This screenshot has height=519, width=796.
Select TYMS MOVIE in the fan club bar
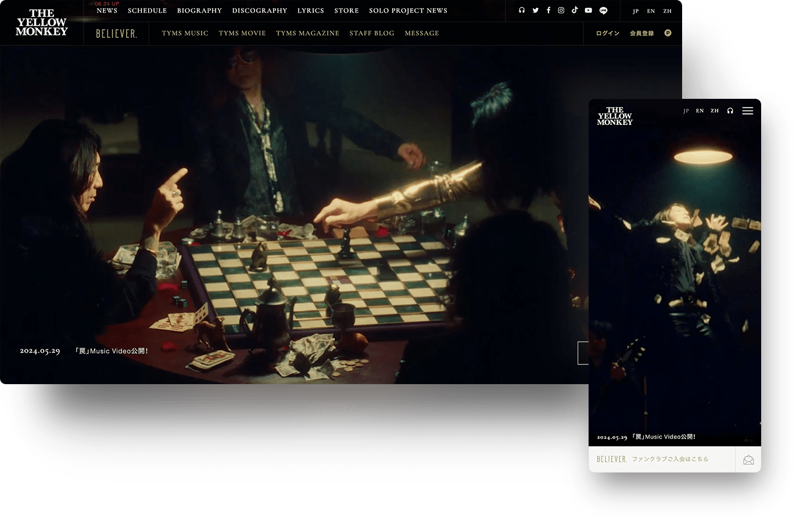(x=242, y=33)
